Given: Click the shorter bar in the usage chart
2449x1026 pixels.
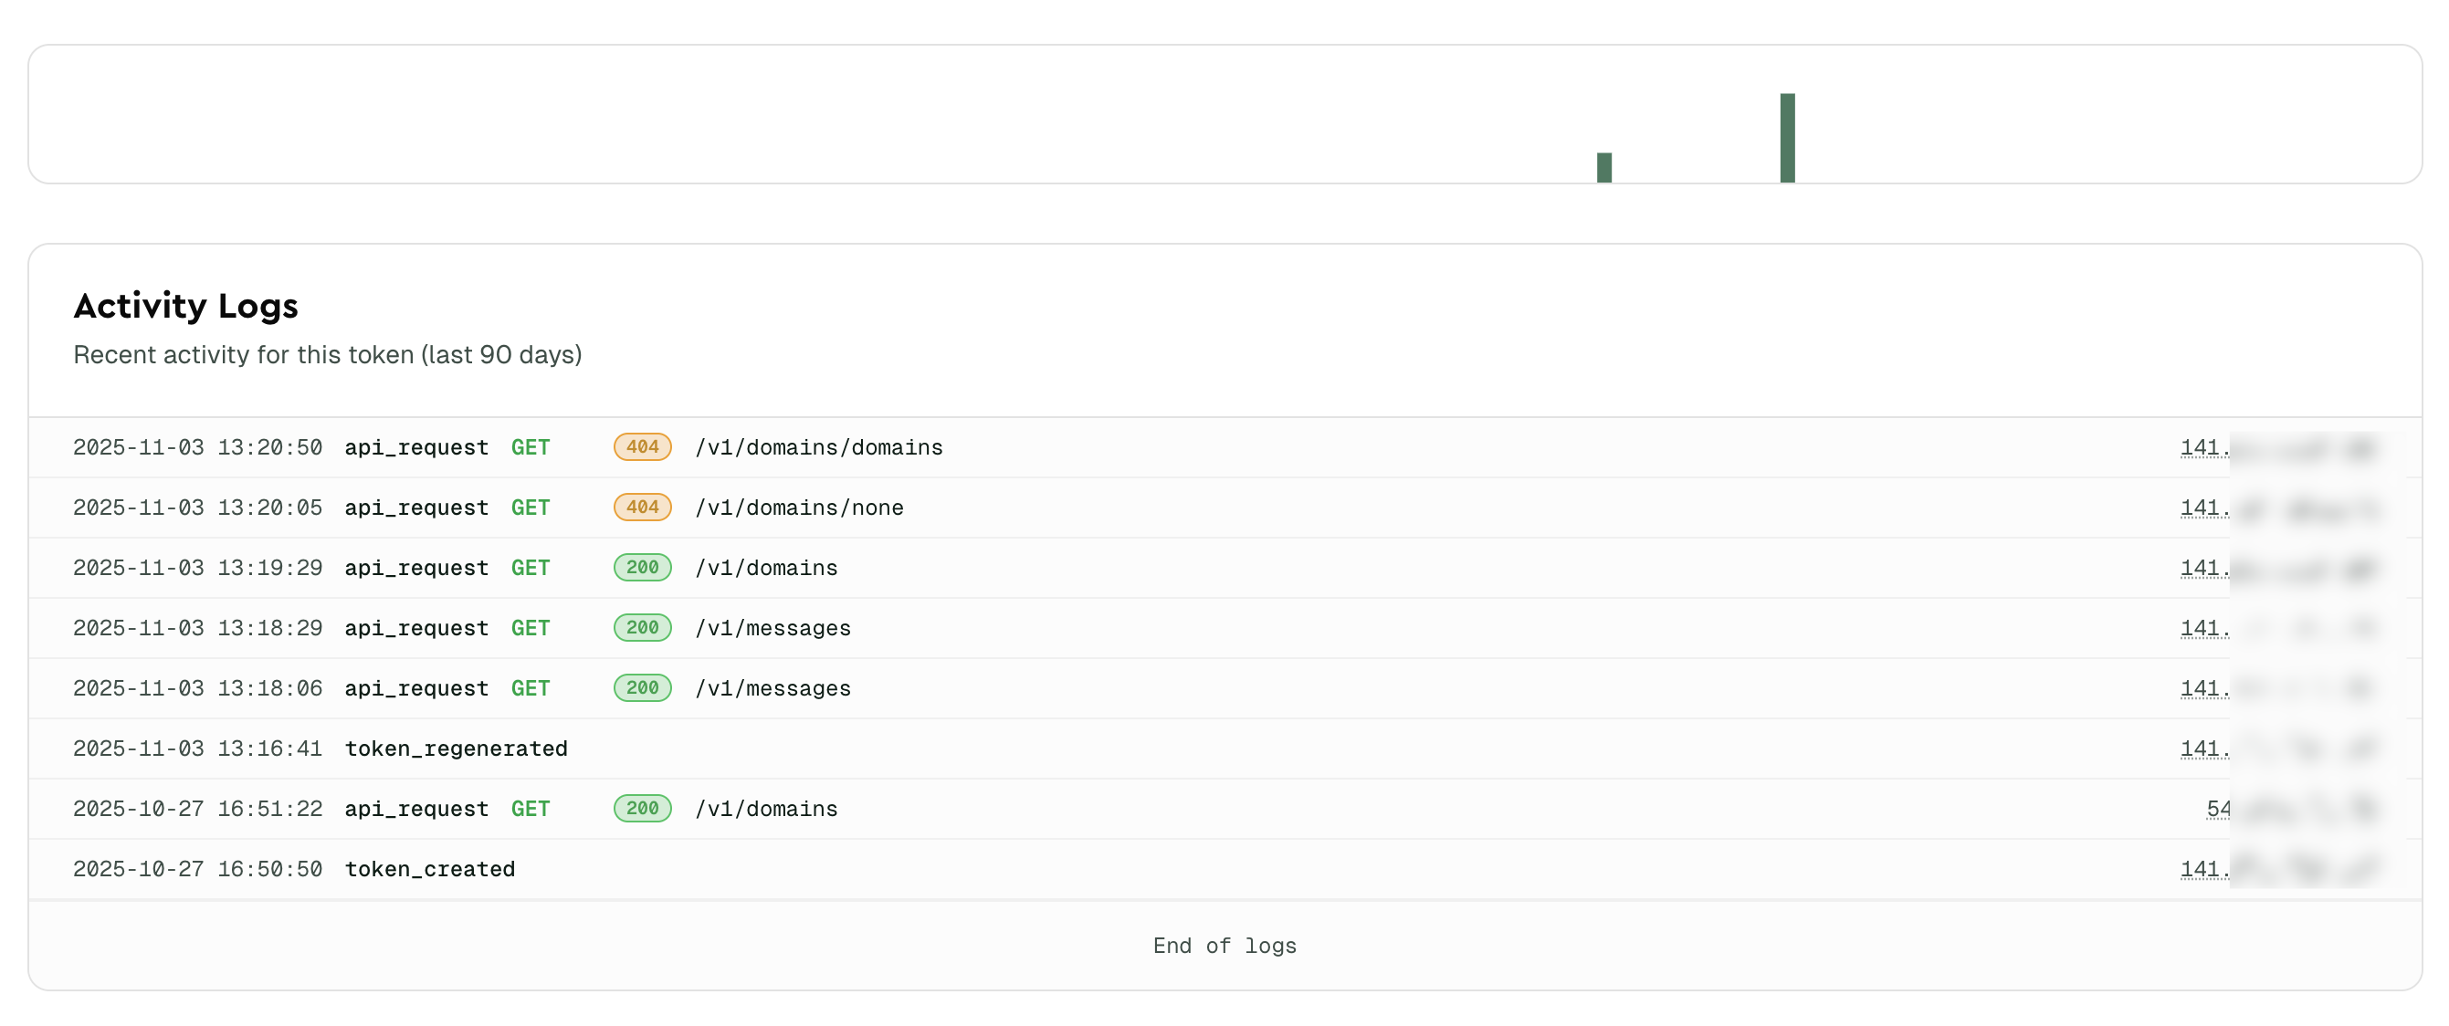Looking at the screenshot, I should point(1604,163).
